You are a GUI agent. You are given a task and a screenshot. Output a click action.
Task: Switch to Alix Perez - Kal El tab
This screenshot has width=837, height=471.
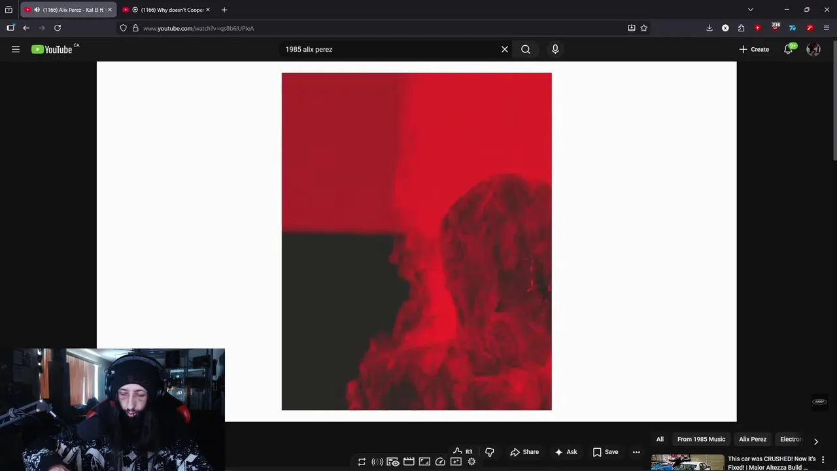click(x=68, y=10)
